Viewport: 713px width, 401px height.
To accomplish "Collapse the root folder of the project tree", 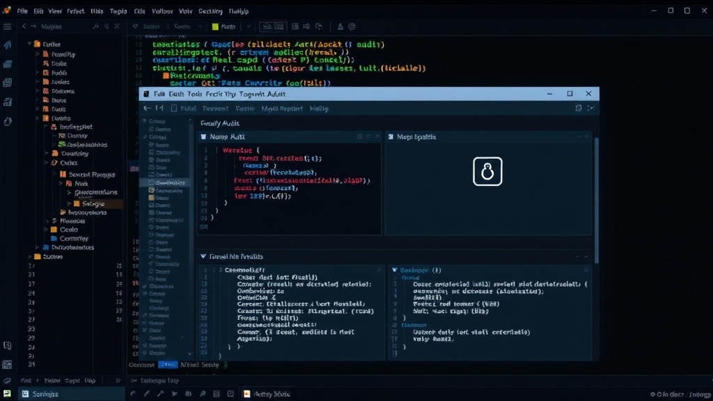I will 29,44.
